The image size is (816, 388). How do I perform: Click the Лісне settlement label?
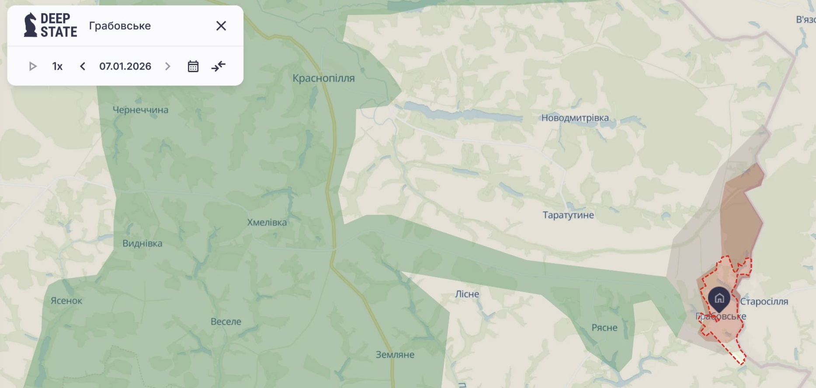467,294
